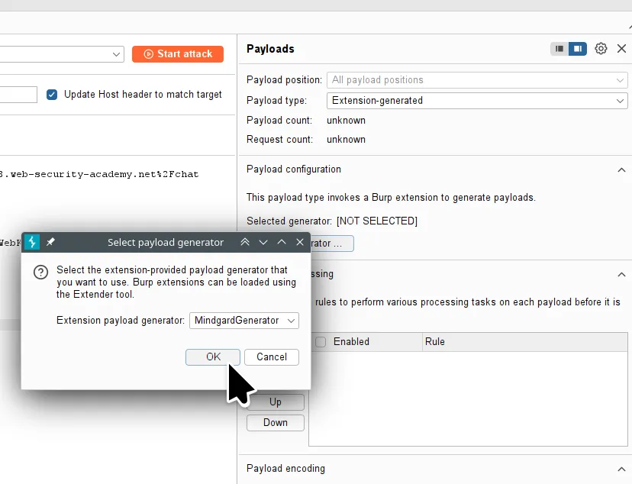Collapse the Payload encoding section

pyautogui.click(x=621, y=469)
